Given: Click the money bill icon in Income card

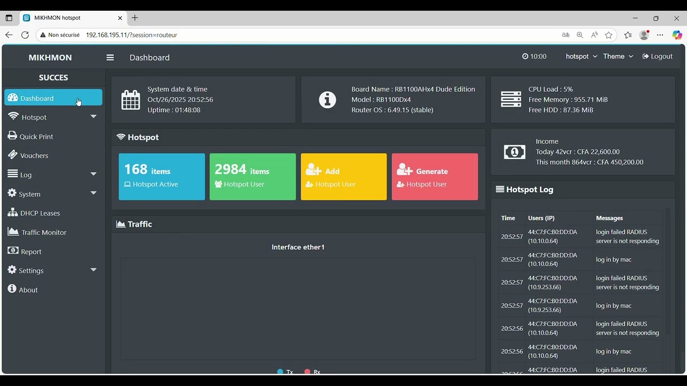Looking at the screenshot, I should (514, 152).
